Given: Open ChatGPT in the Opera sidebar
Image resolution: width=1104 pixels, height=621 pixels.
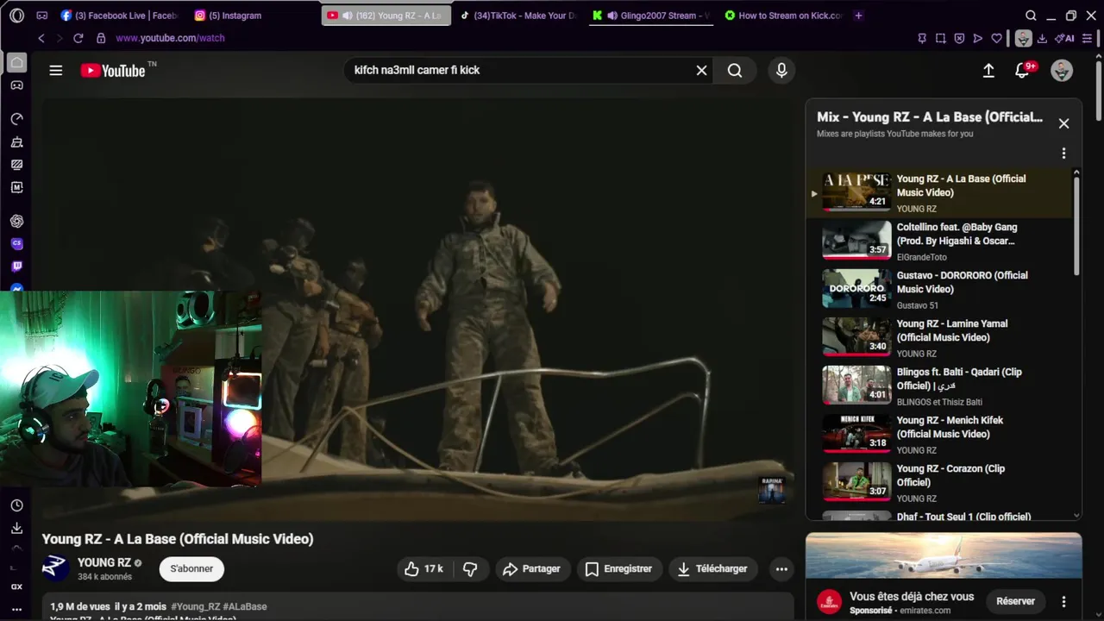Looking at the screenshot, I should click(16, 222).
